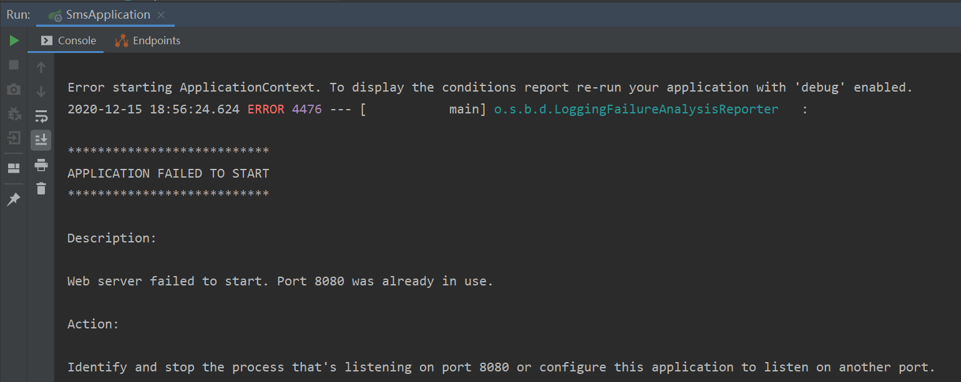Pin the Run tool window tab
Screen dimensions: 961x382
[x=14, y=199]
